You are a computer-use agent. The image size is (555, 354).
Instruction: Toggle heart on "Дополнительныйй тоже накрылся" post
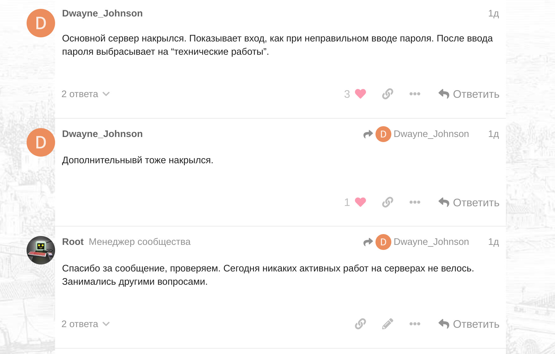(360, 202)
